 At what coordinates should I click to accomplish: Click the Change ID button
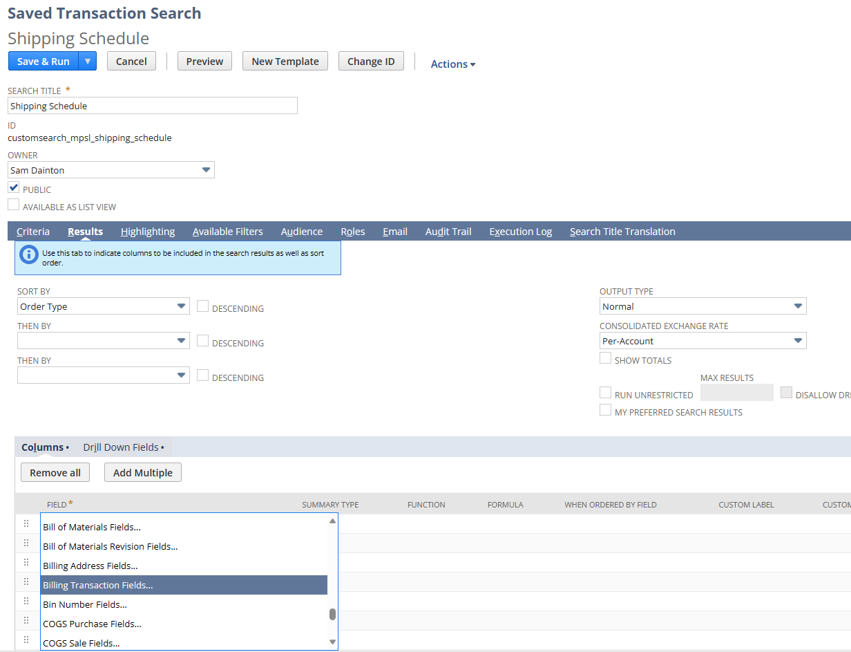371,61
